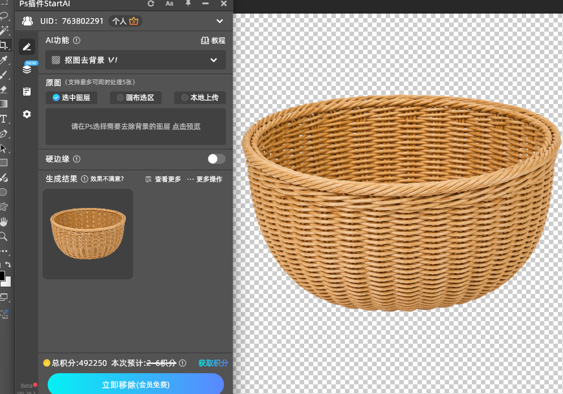
Task: Select the 选中图层 radio option
Action: pos(71,98)
